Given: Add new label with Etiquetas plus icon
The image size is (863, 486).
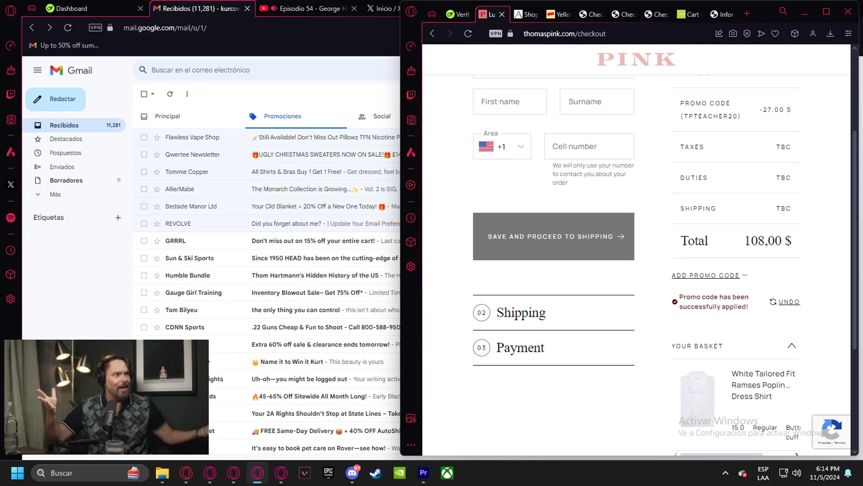Looking at the screenshot, I should tap(118, 218).
